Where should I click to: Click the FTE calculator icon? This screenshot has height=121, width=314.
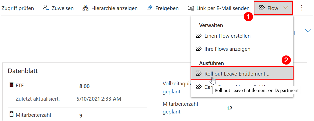click(x=11, y=85)
